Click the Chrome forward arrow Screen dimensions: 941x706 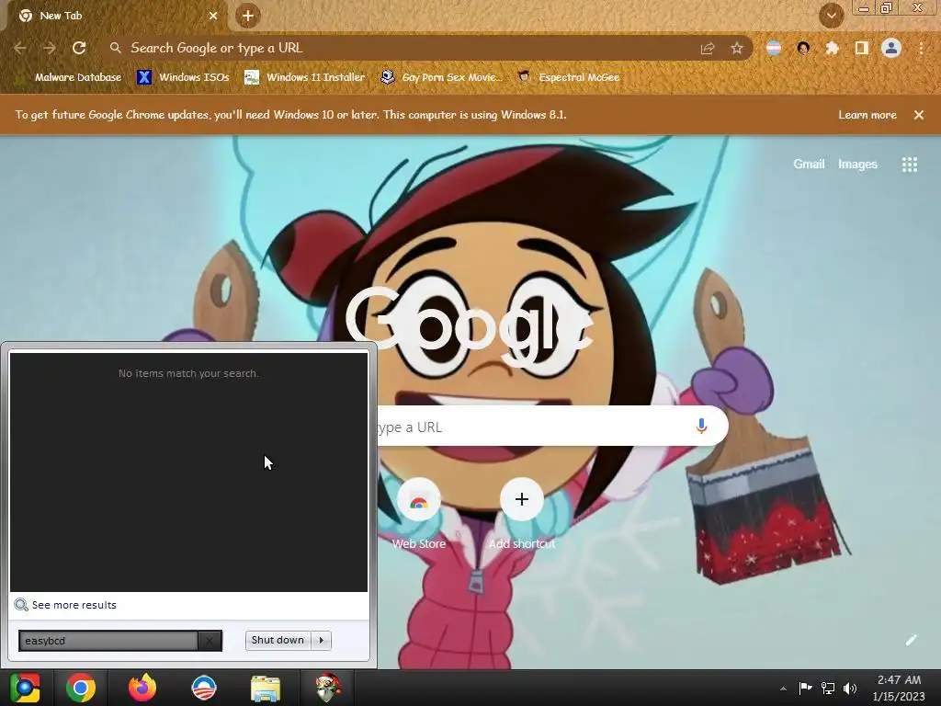pyautogui.click(x=50, y=48)
